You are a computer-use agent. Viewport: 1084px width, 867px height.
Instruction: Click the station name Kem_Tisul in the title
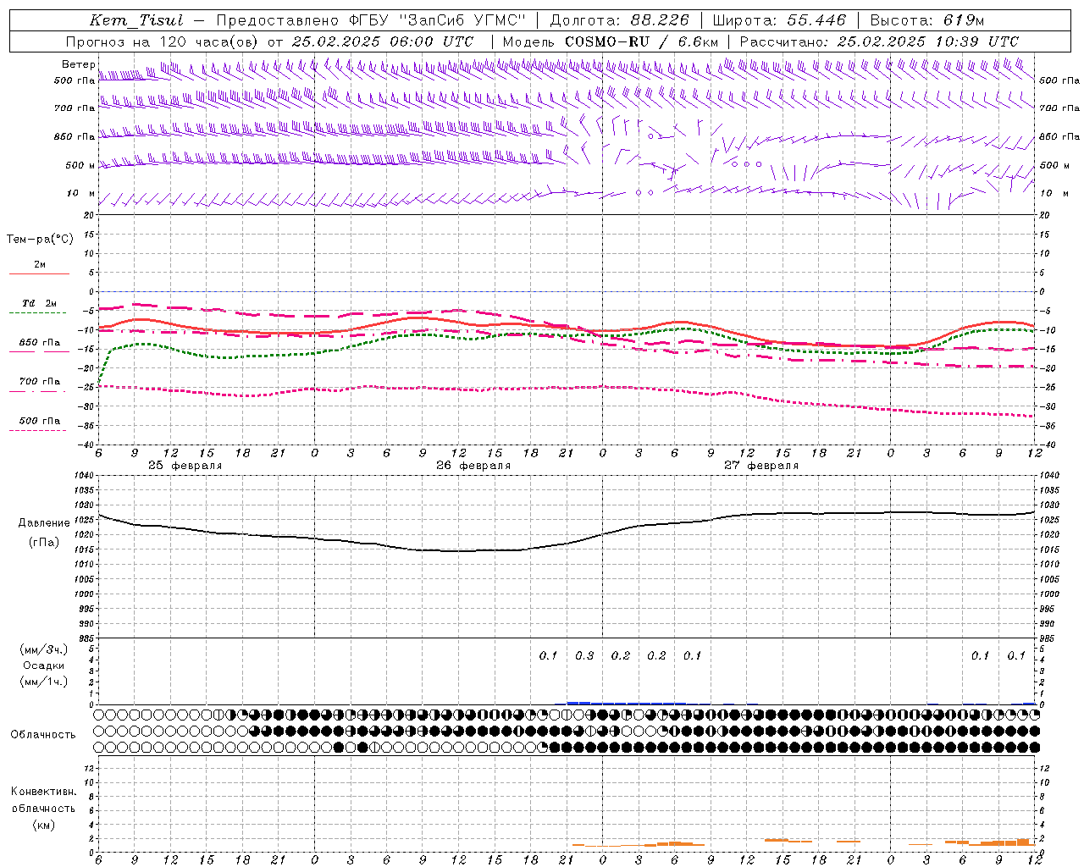pyautogui.click(x=135, y=20)
